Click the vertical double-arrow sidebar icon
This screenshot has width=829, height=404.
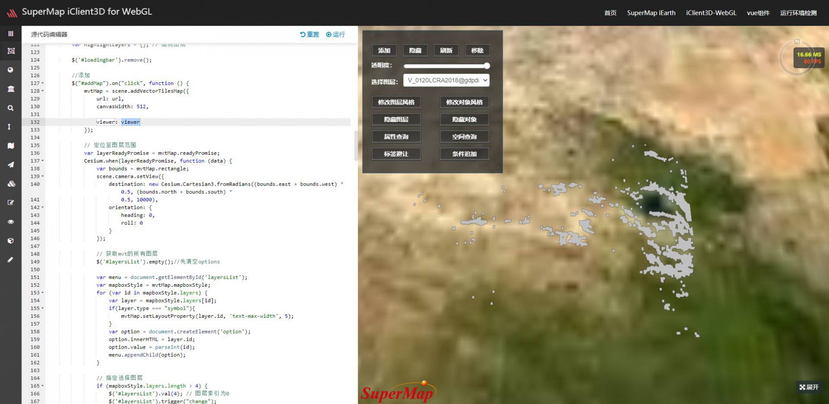click(x=10, y=127)
